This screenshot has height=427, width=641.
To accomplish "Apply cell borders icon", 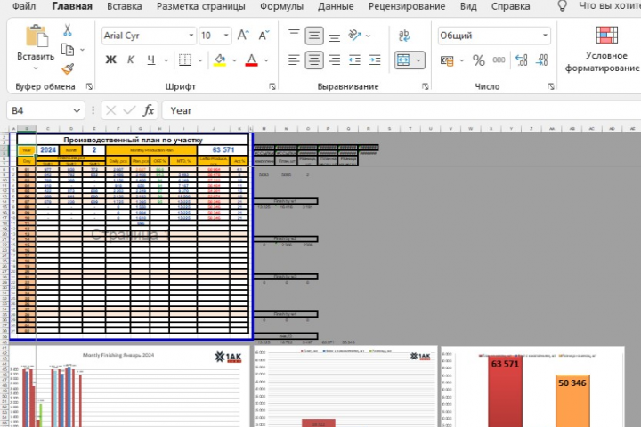I will pyautogui.click(x=185, y=60).
